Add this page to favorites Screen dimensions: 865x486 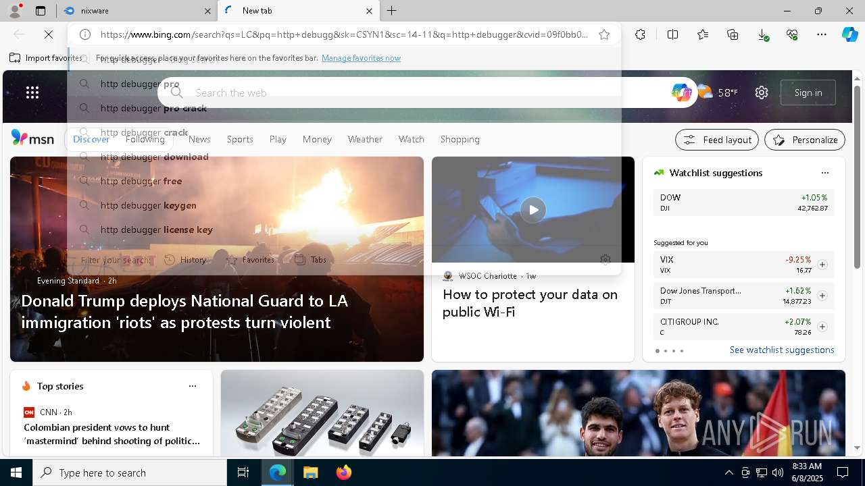tap(604, 34)
